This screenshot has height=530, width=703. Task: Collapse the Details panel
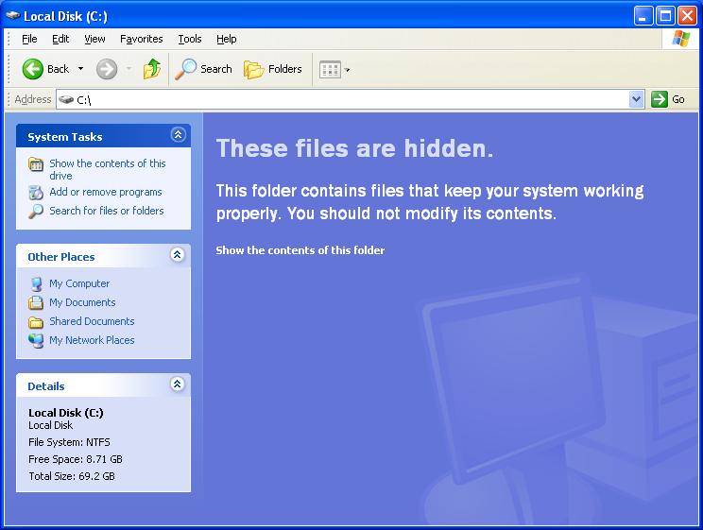[x=178, y=384]
